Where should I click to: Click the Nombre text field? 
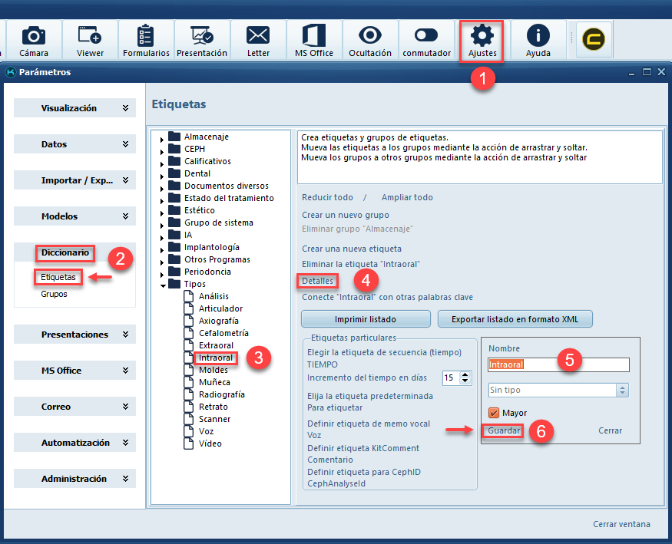(x=558, y=364)
